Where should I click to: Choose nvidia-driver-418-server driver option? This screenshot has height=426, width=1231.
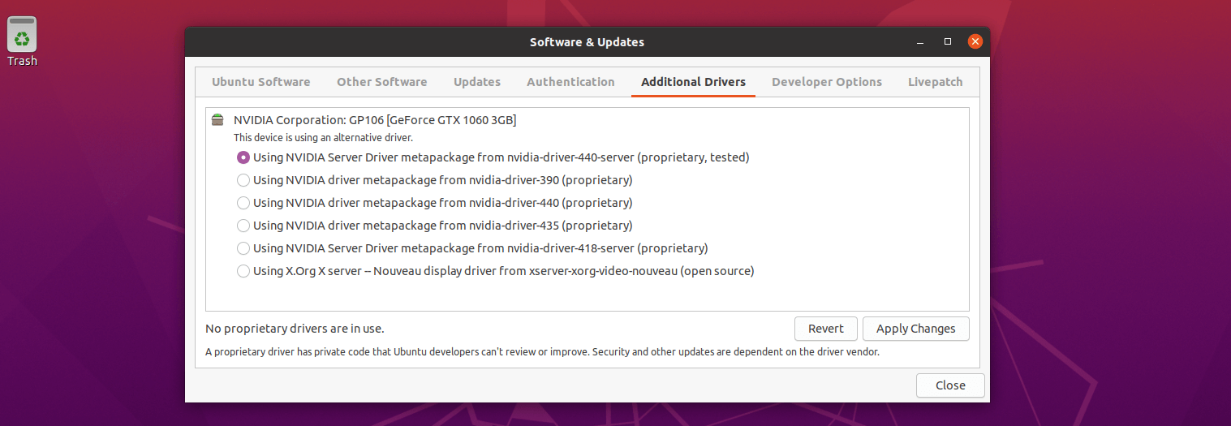[x=243, y=248]
